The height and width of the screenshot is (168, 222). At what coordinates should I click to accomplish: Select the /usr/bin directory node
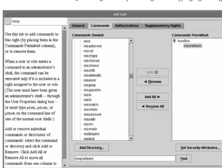coord(183,41)
